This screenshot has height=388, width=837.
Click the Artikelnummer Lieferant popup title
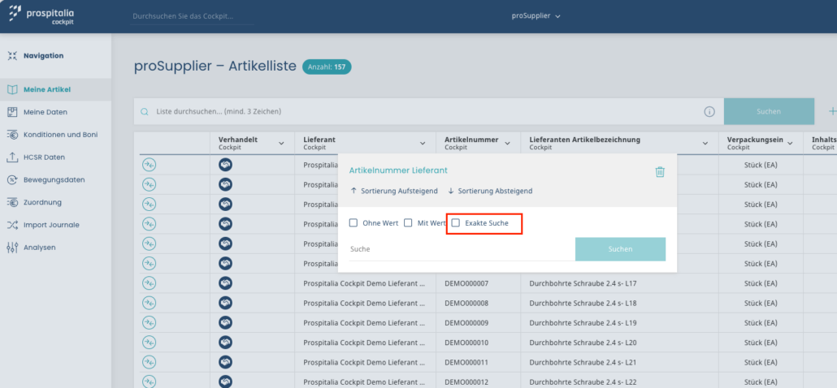(398, 170)
